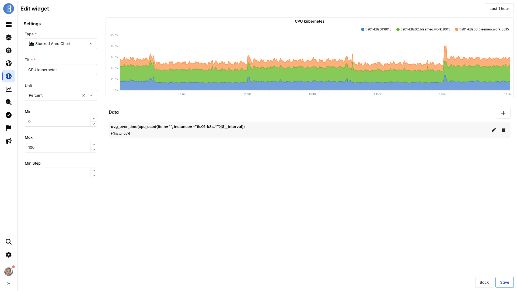Screen dimensions: 517x291
Task: Increase the Min Step value stepper
Action: [94, 170]
